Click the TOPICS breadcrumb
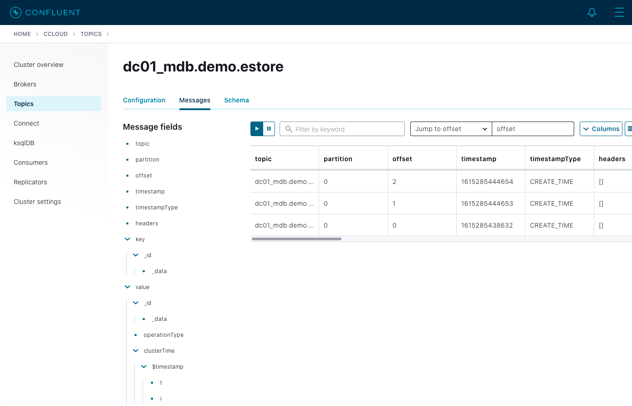632x406 pixels. pos(91,34)
